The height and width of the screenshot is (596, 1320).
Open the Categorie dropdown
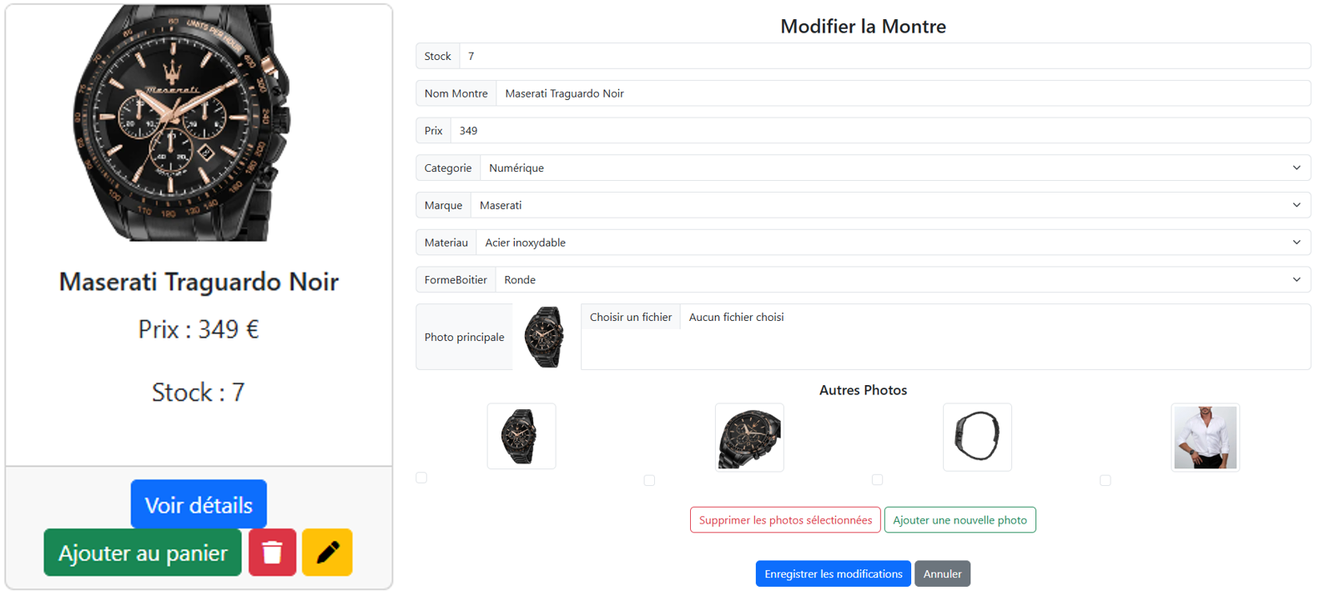[894, 168]
